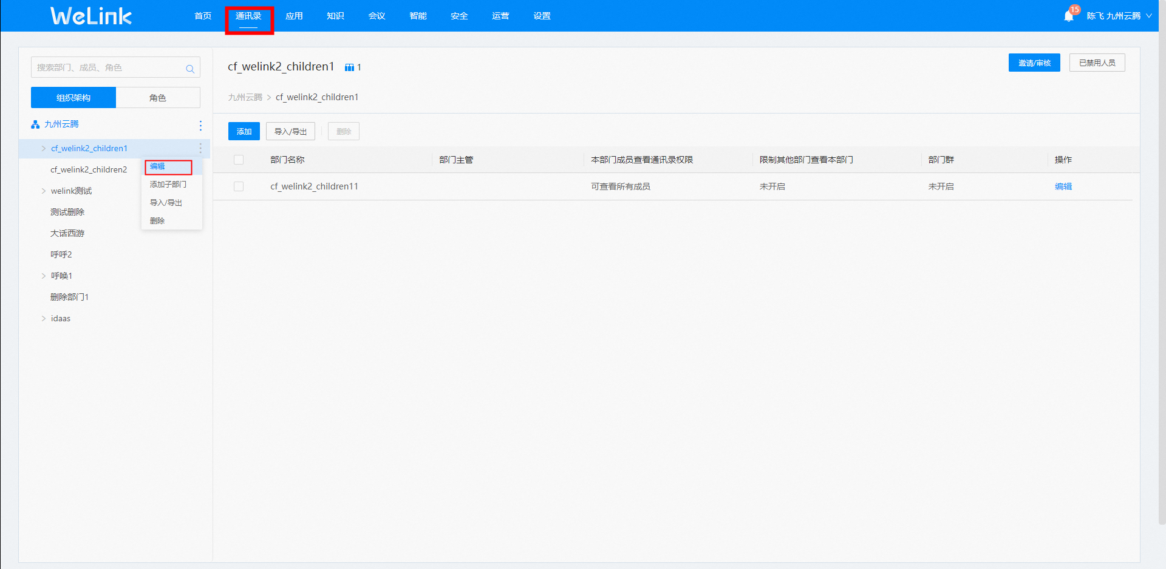Viewport: 1166px width, 569px height.
Task: Expand the idaas tree node
Action: [x=43, y=318]
